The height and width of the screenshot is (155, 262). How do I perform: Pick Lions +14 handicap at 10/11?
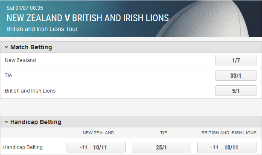[227, 147]
